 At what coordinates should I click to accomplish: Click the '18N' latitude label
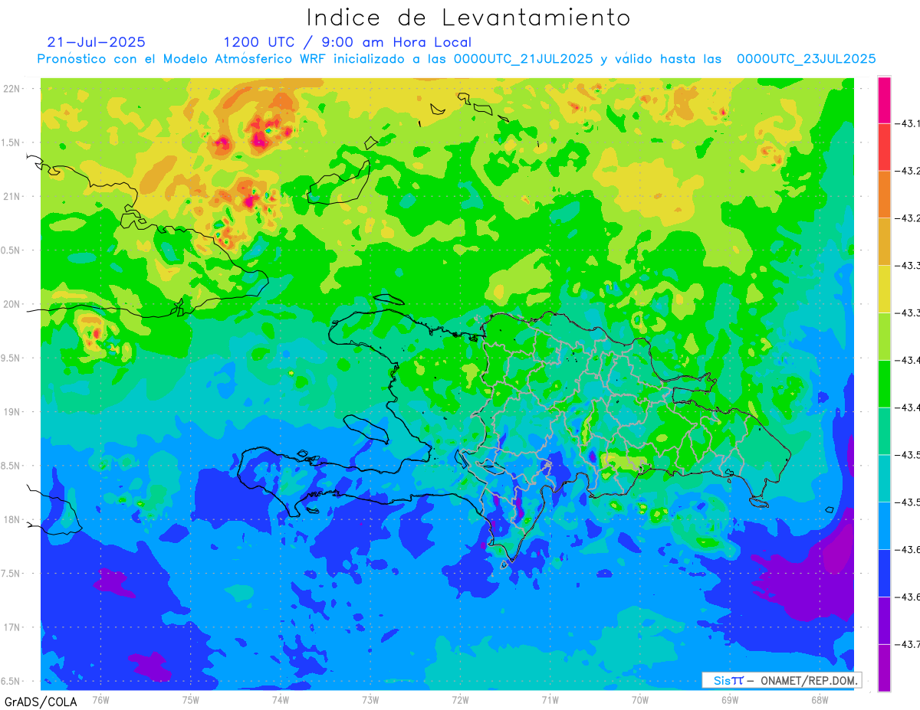pyautogui.click(x=11, y=520)
